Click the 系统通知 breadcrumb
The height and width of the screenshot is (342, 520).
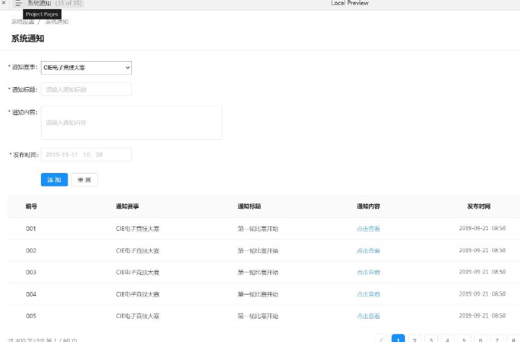(x=57, y=22)
